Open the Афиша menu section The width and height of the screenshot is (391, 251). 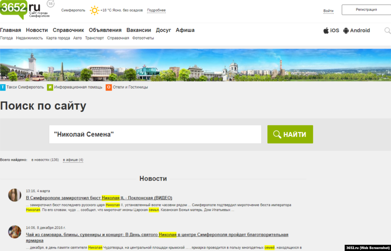tap(185, 30)
